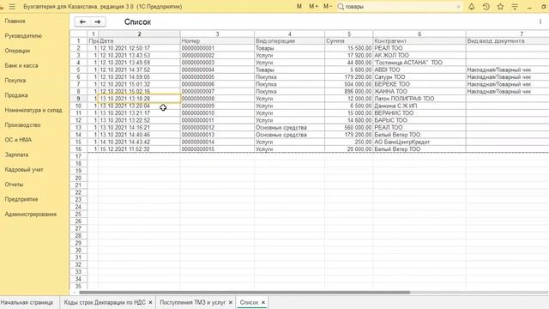Open the Главное section
The image size is (549, 309).
[x=15, y=21]
